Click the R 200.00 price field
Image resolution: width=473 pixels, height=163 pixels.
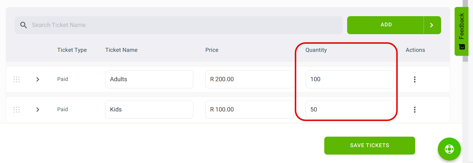249,79
